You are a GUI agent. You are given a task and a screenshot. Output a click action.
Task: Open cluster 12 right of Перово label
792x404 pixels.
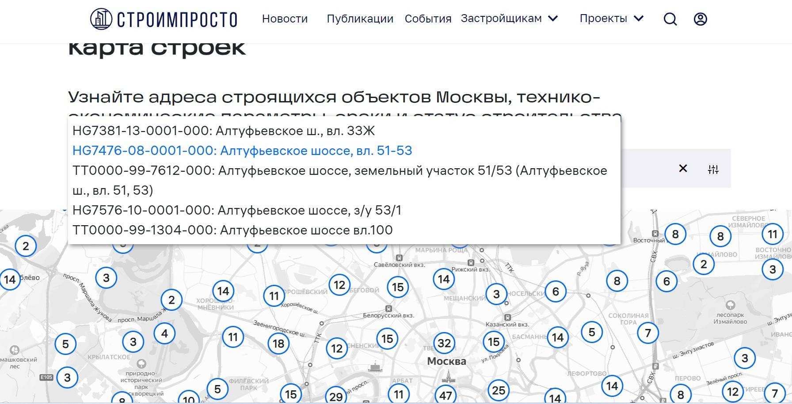point(733,392)
